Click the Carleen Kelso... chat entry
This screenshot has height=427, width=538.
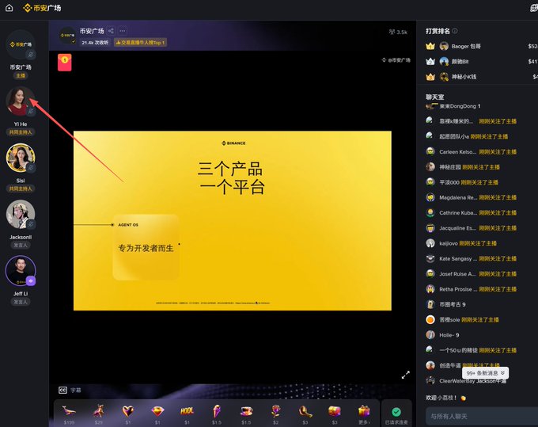(471, 152)
